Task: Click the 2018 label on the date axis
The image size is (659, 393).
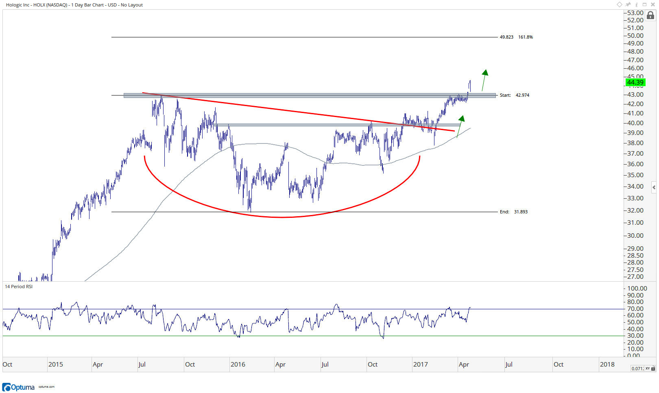Action: 607,365
